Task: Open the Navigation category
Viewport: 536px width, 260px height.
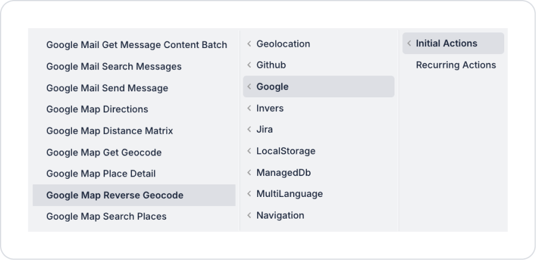Action: 280,216
